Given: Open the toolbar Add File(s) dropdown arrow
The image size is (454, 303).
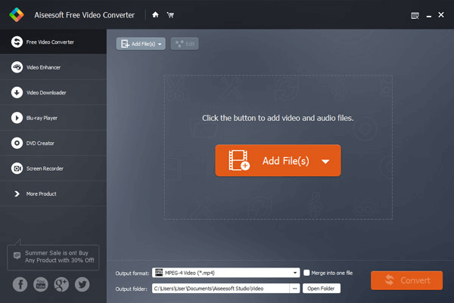Looking at the screenshot, I should (x=161, y=45).
